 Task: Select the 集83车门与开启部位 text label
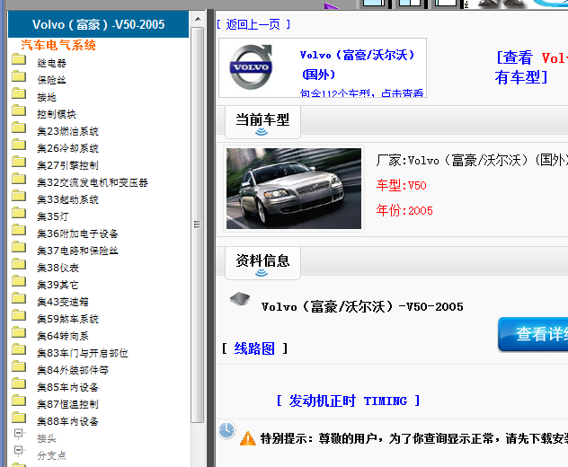[83, 353]
